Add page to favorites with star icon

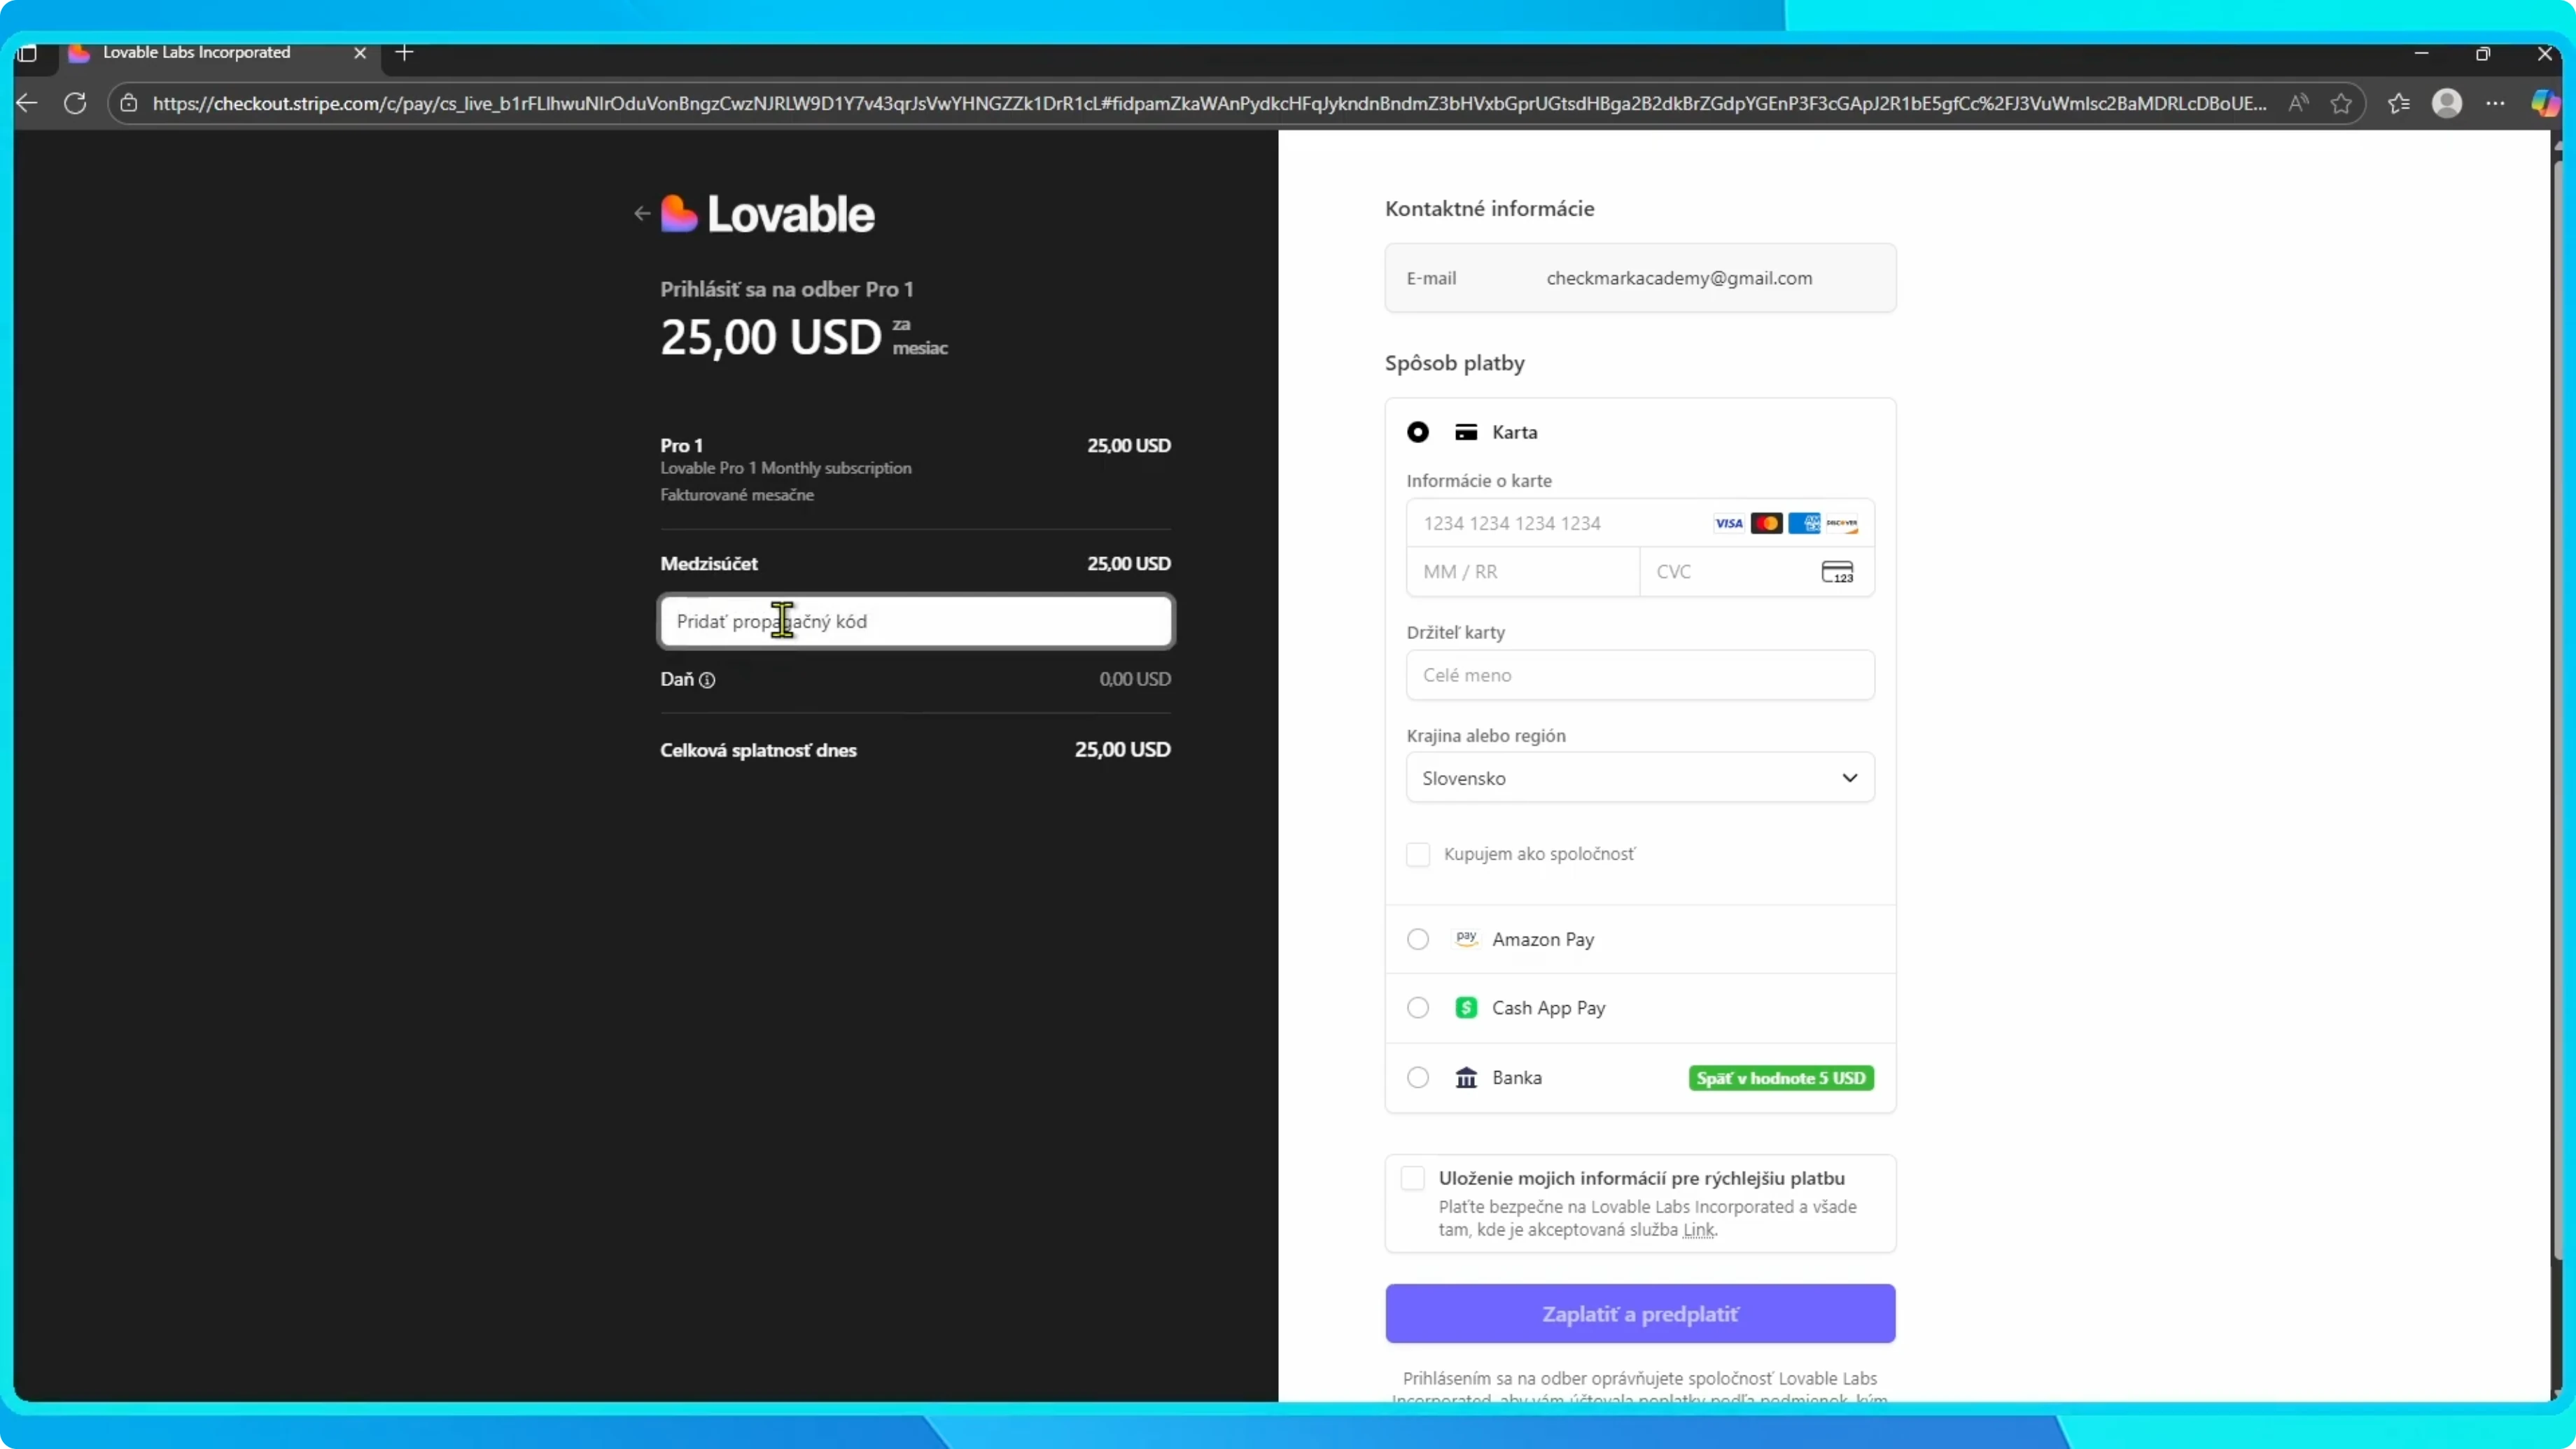2341,103
